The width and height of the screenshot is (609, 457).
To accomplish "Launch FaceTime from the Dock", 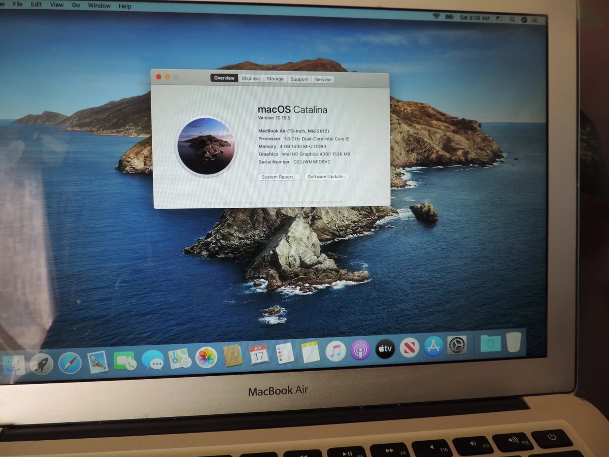I will point(125,361).
